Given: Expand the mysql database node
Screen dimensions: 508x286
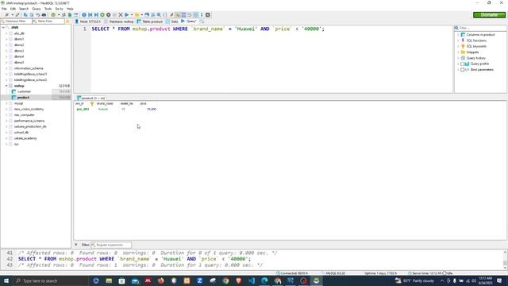Looking at the screenshot, I should [6, 103].
